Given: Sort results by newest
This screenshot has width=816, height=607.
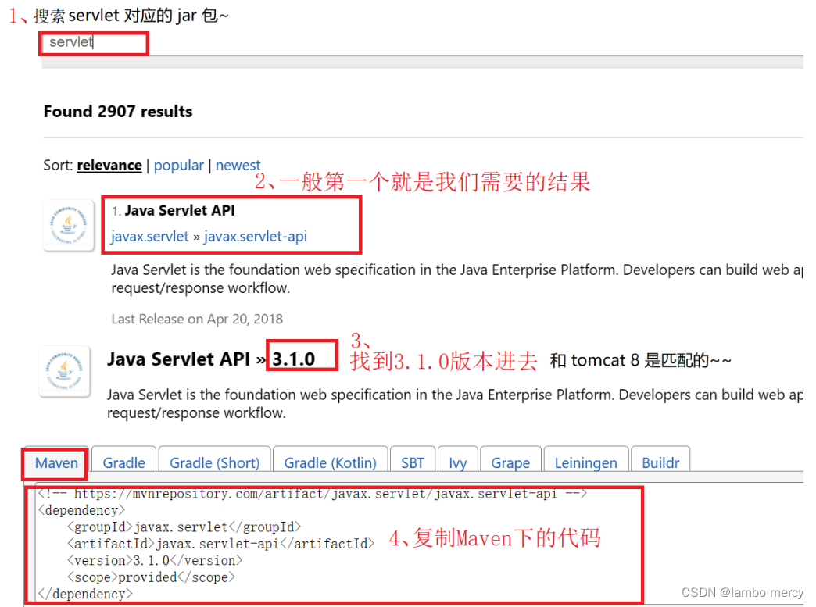Looking at the screenshot, I should pos(238,165).
